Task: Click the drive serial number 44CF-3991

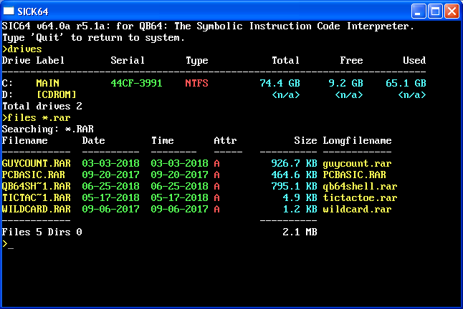Action: click(136, 84)
